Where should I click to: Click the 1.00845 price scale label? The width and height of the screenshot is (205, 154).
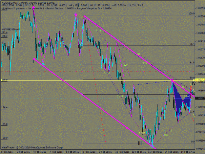(x=200, y=74)
